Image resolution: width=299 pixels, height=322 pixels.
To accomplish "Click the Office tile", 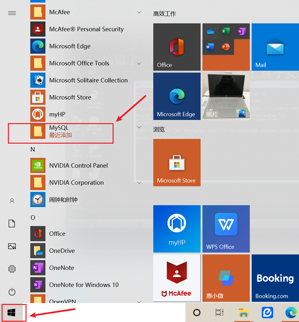I will click(x=177, y=47).
